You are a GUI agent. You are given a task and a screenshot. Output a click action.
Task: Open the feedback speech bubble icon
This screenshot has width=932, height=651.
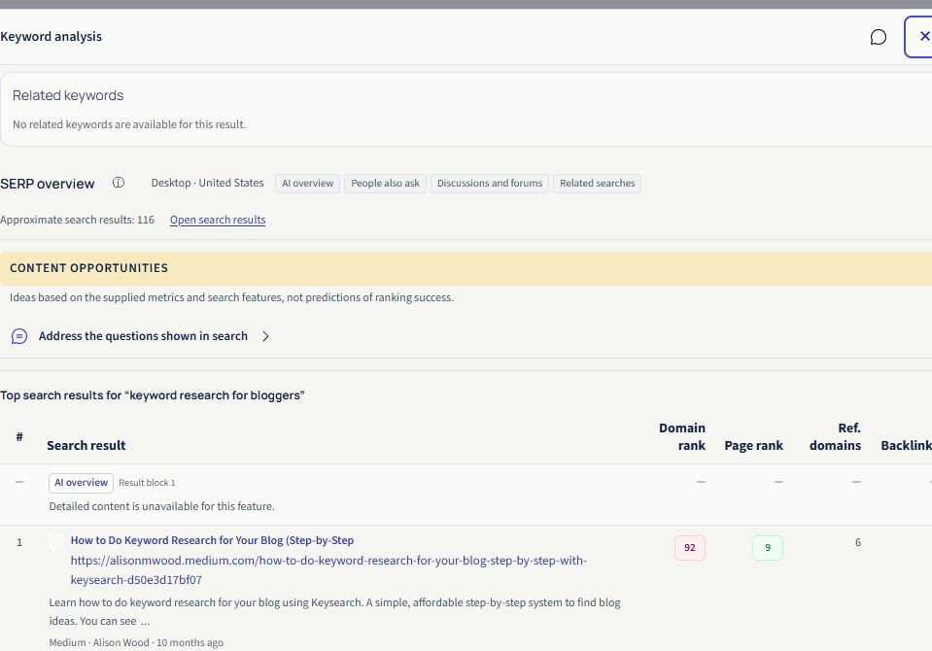click(x=878, y=37)
